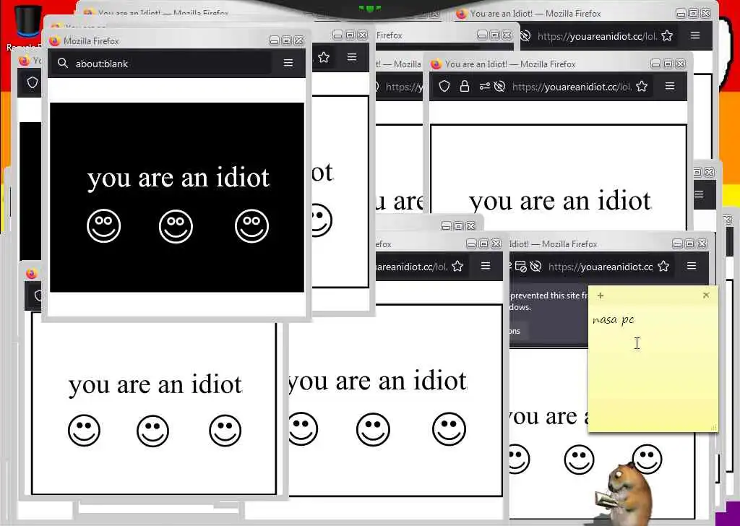The image size is (740, 526).
Task: Maximize the about:blank Firefox window
Action: coord(286,41)
